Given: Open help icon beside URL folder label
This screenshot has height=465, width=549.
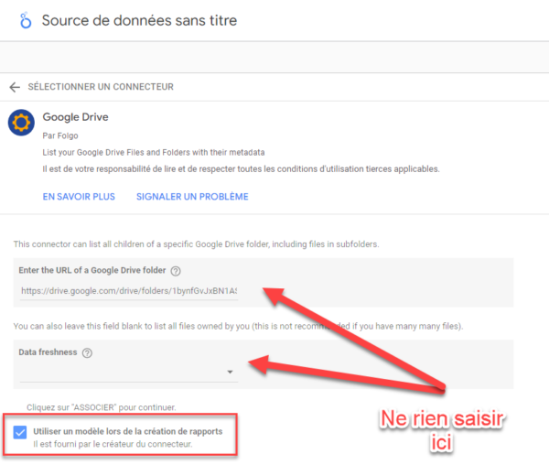Looking at the screenshot, I should click(176, 271).
